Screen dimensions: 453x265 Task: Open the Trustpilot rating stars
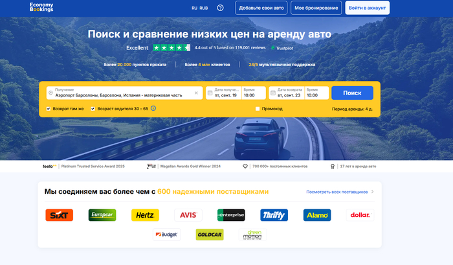171,47
